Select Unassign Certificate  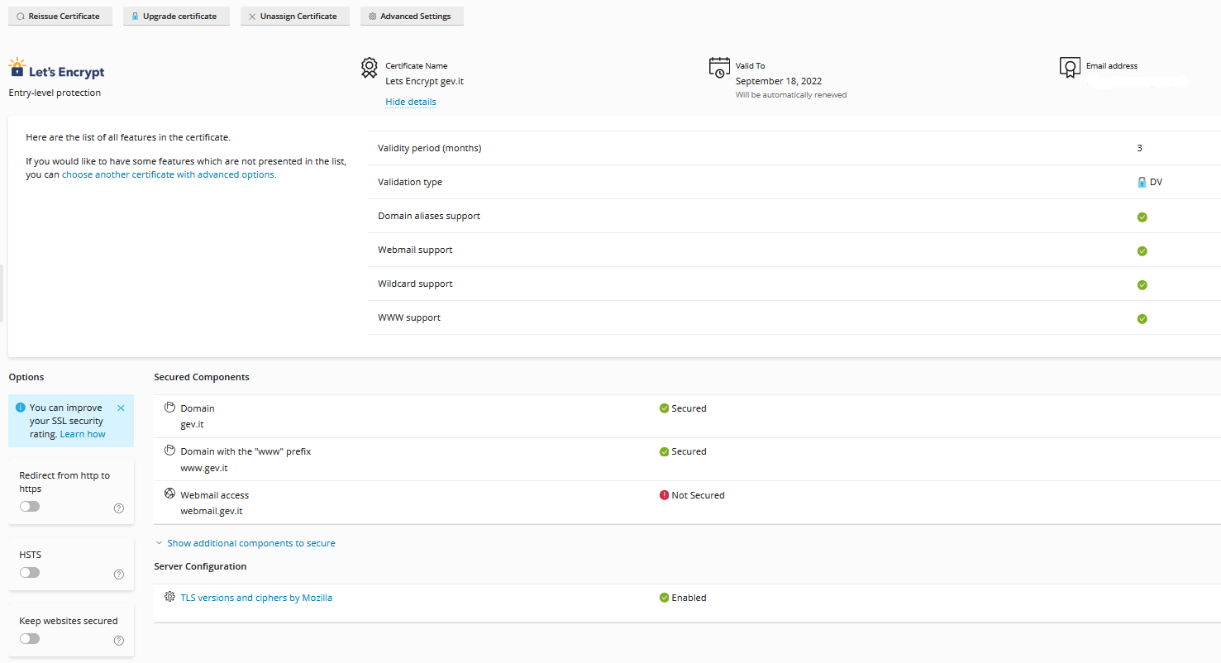[295, 17]
